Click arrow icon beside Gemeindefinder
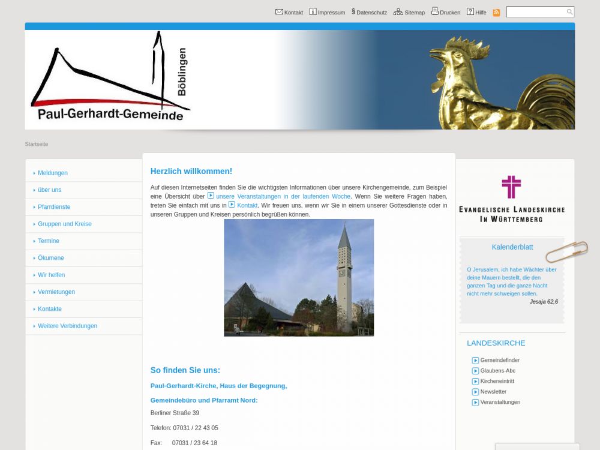600x450 pixels. [x=475, y=361]
